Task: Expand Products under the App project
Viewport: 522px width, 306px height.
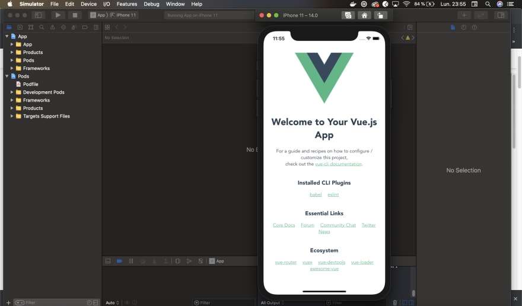Action: pos(12,52)
